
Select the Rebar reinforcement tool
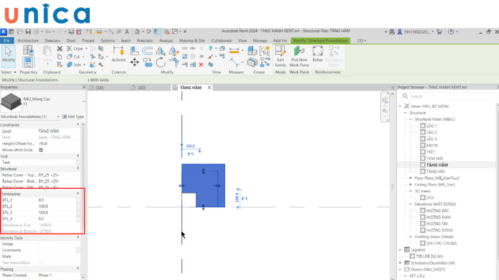point(317,56)
